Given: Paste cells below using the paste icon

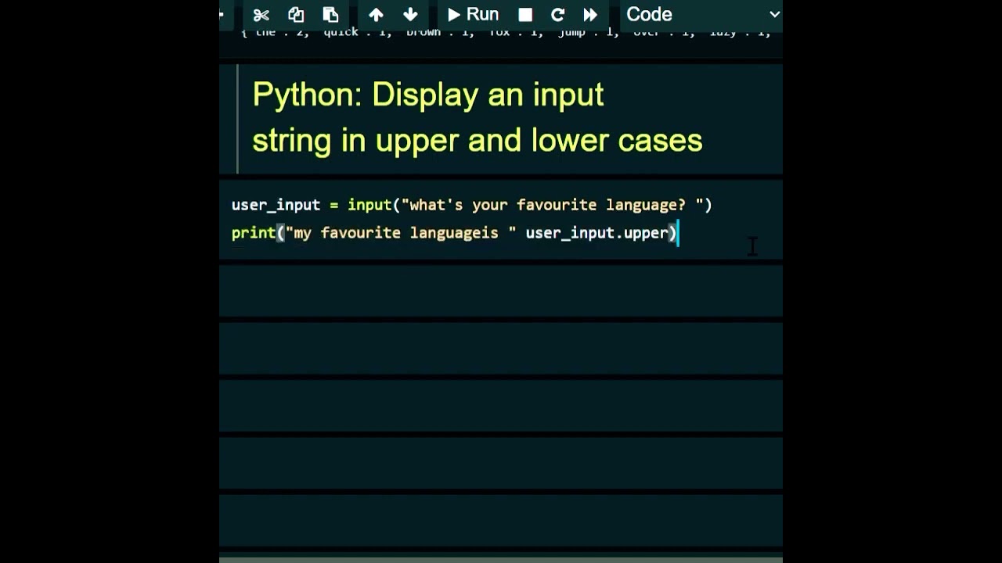Looking at the screenshot, I should click(x=330, y=15).
